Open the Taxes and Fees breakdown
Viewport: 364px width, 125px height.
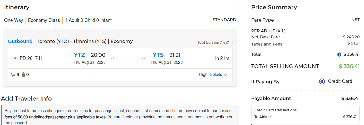(267, 44)
